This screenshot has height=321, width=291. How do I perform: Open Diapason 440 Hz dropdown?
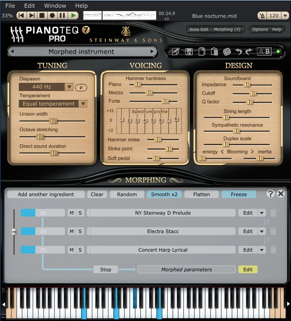[70, 87]
